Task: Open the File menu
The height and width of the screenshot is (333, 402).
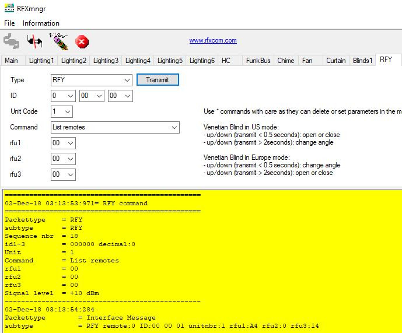Action: click(9, 23)
